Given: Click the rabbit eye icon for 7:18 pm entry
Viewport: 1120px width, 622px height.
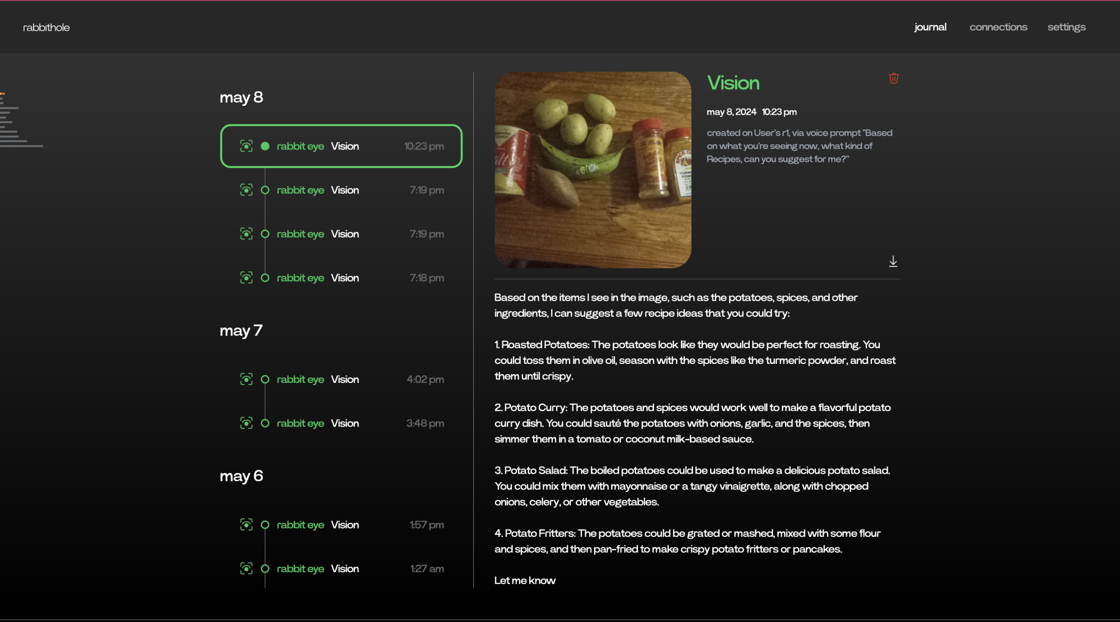Looking at the screenshot, I should [x=246, y=278].
